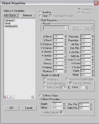
Task: Confirm the dialog with OK
Action: click(x=11, y=108)
